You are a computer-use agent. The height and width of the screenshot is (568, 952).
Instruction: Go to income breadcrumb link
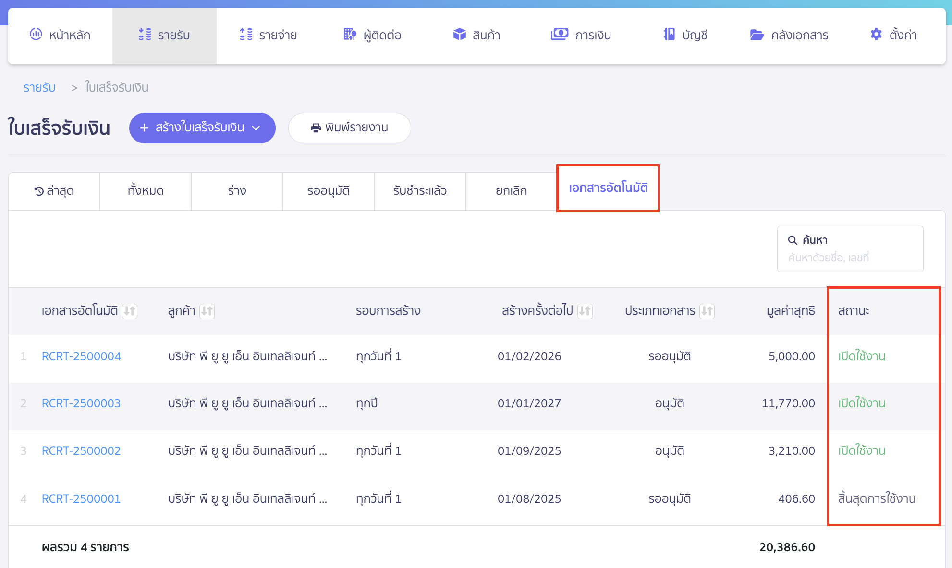pos(39,88)
